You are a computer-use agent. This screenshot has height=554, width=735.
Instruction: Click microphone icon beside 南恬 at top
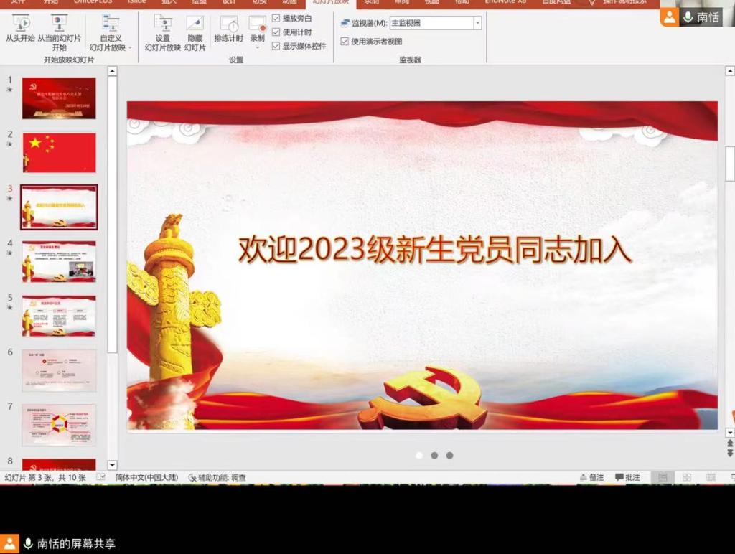[x=688, y=17]
